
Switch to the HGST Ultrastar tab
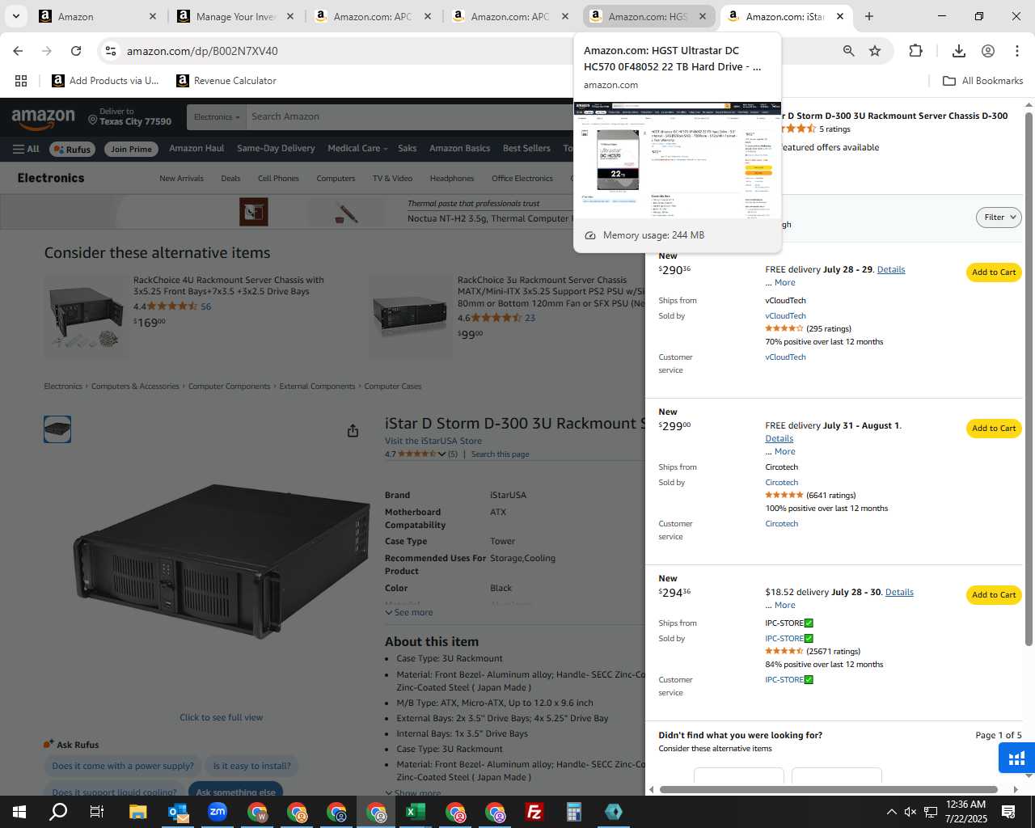[x=648, y=16]
